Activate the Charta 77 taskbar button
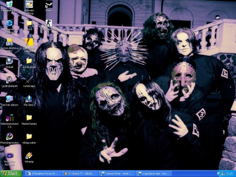Image resolution: width=236 pixels, height=177 pixels. (80, 173)
